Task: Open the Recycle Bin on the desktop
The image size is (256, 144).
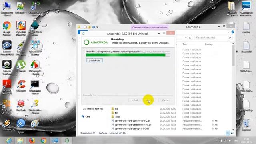Action: [x=246, y=125]
